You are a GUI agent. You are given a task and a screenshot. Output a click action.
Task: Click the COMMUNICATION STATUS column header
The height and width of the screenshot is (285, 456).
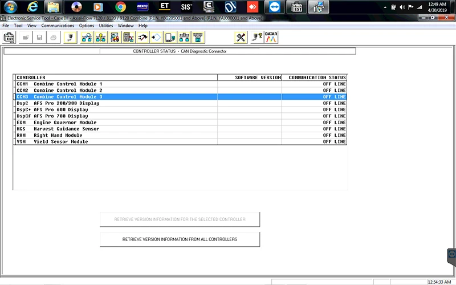click(315, 78)
